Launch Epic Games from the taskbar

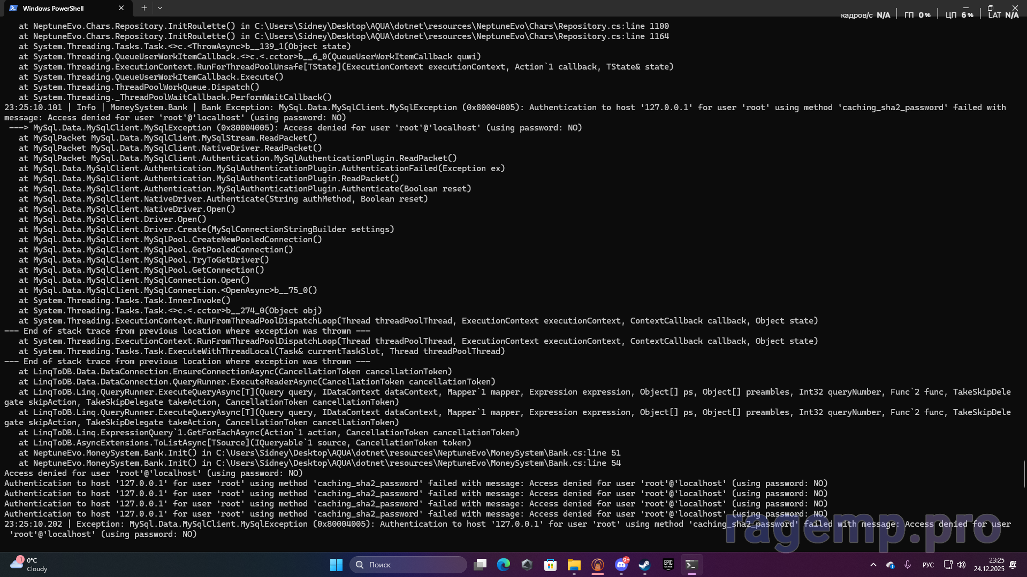pyautogui.click(x=668, y=565)
